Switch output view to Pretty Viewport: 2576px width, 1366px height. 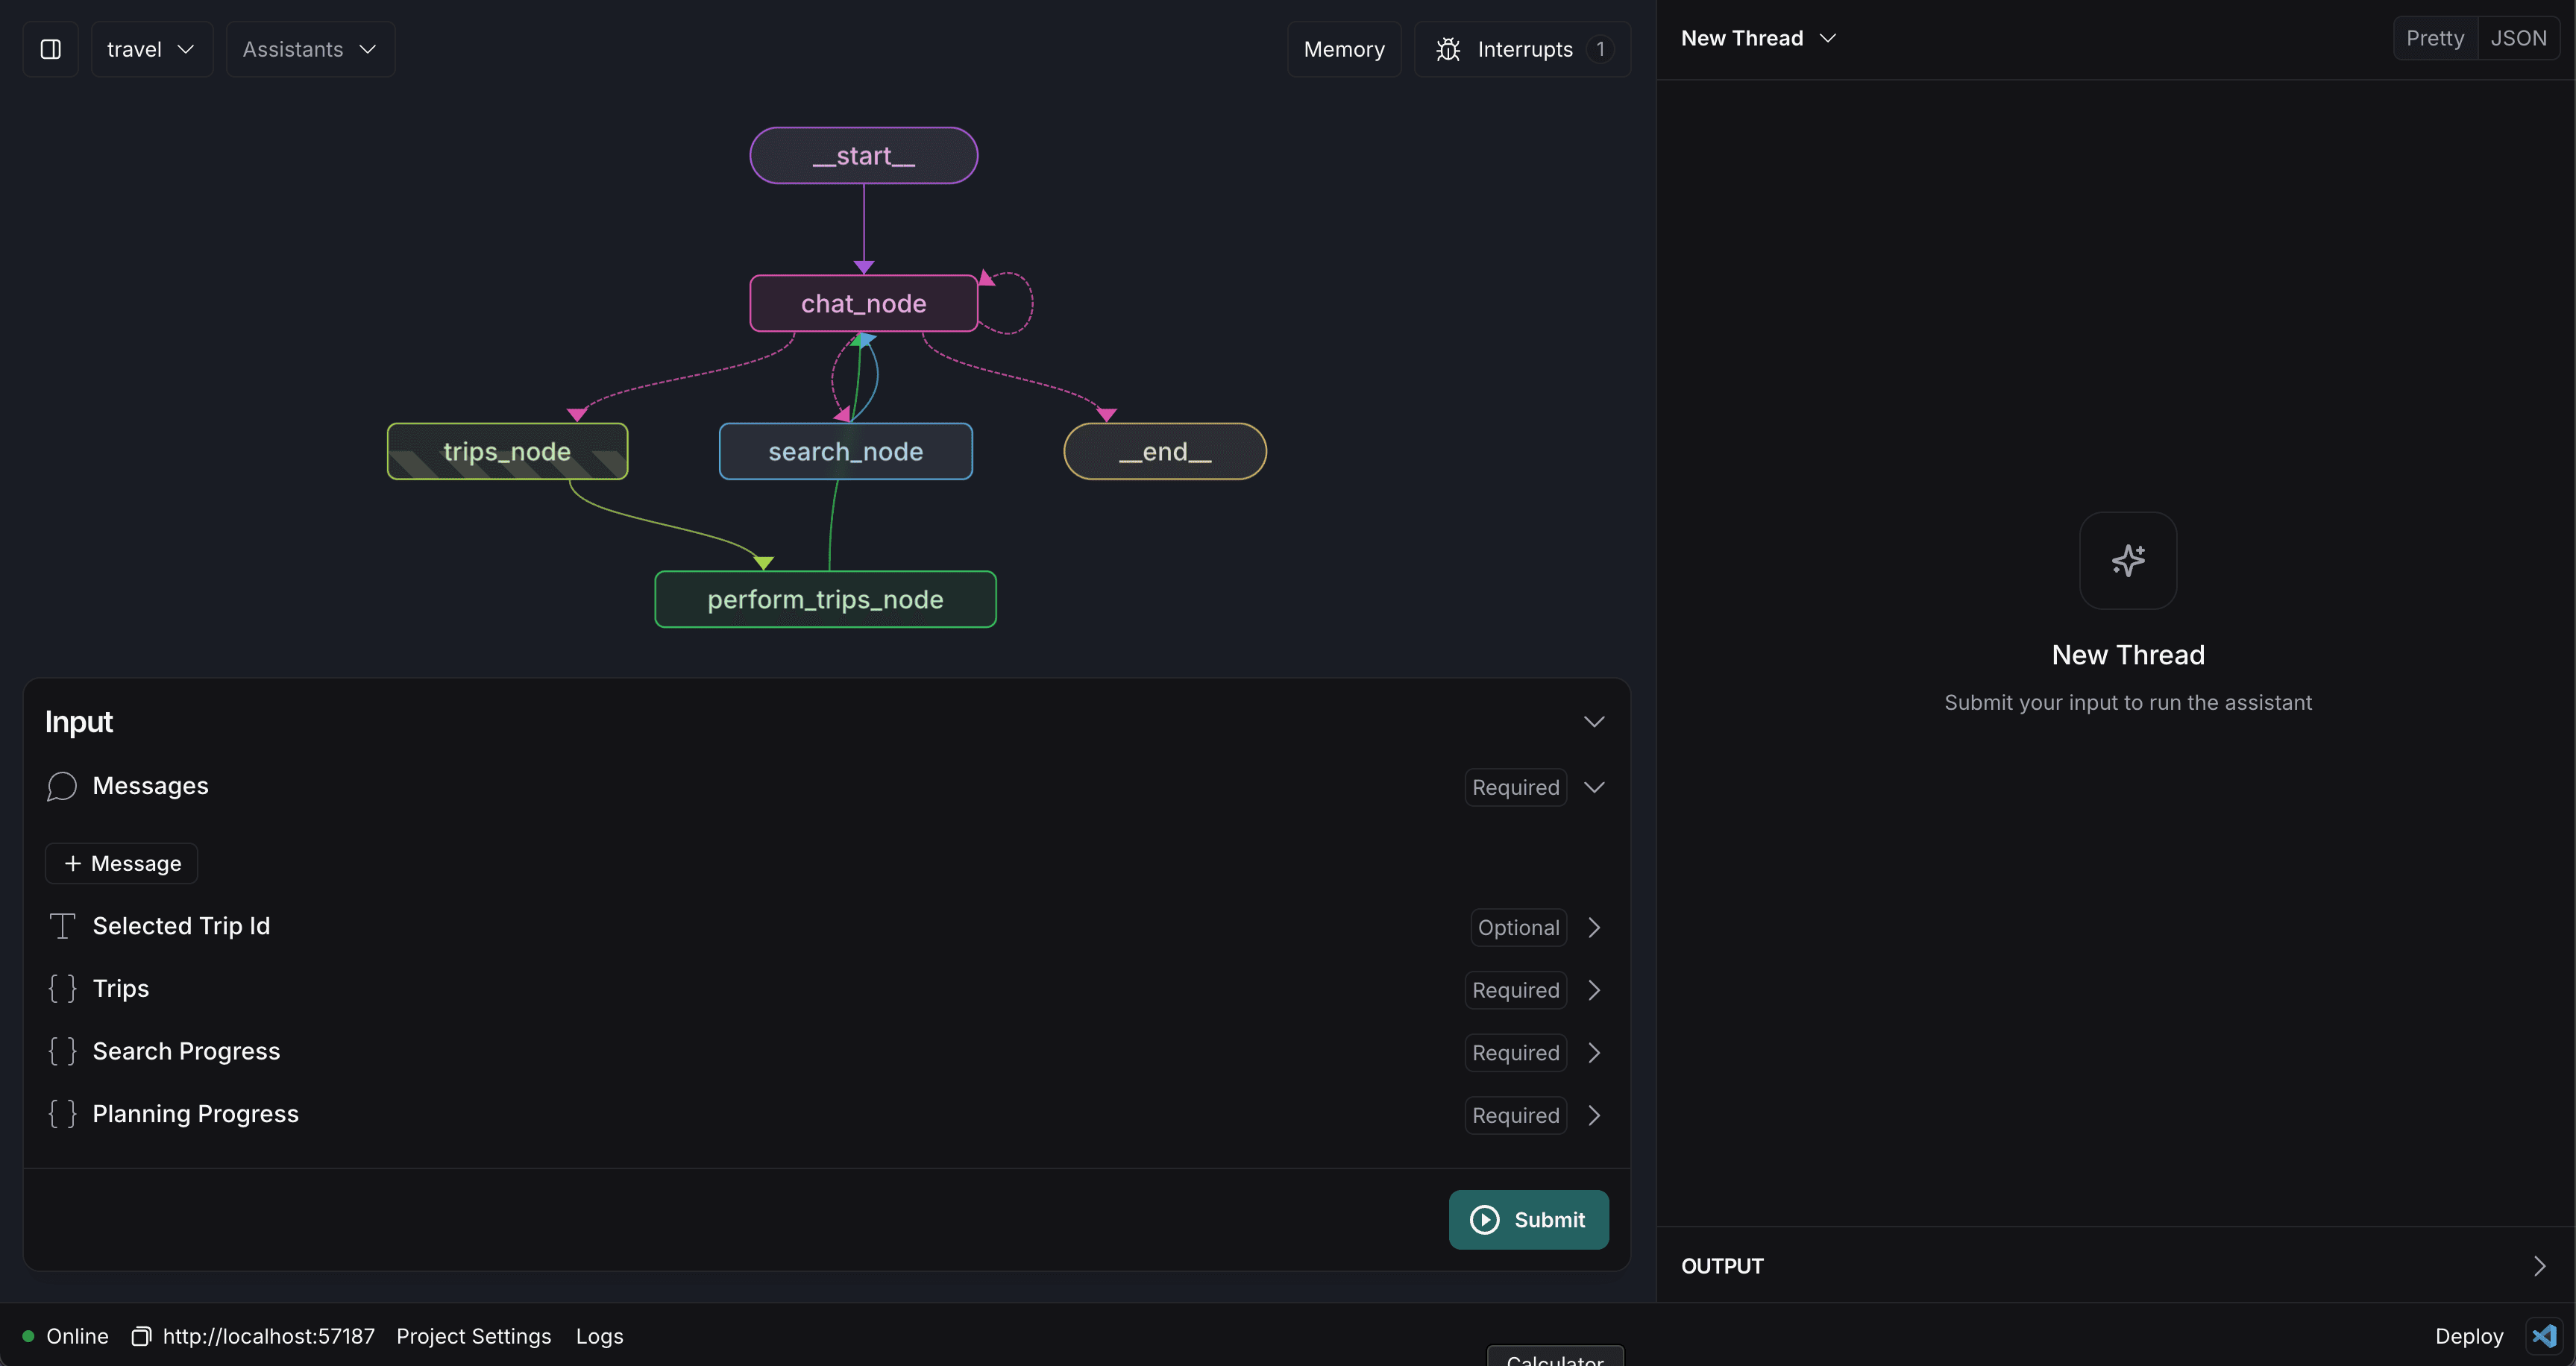coord(2434,38)
